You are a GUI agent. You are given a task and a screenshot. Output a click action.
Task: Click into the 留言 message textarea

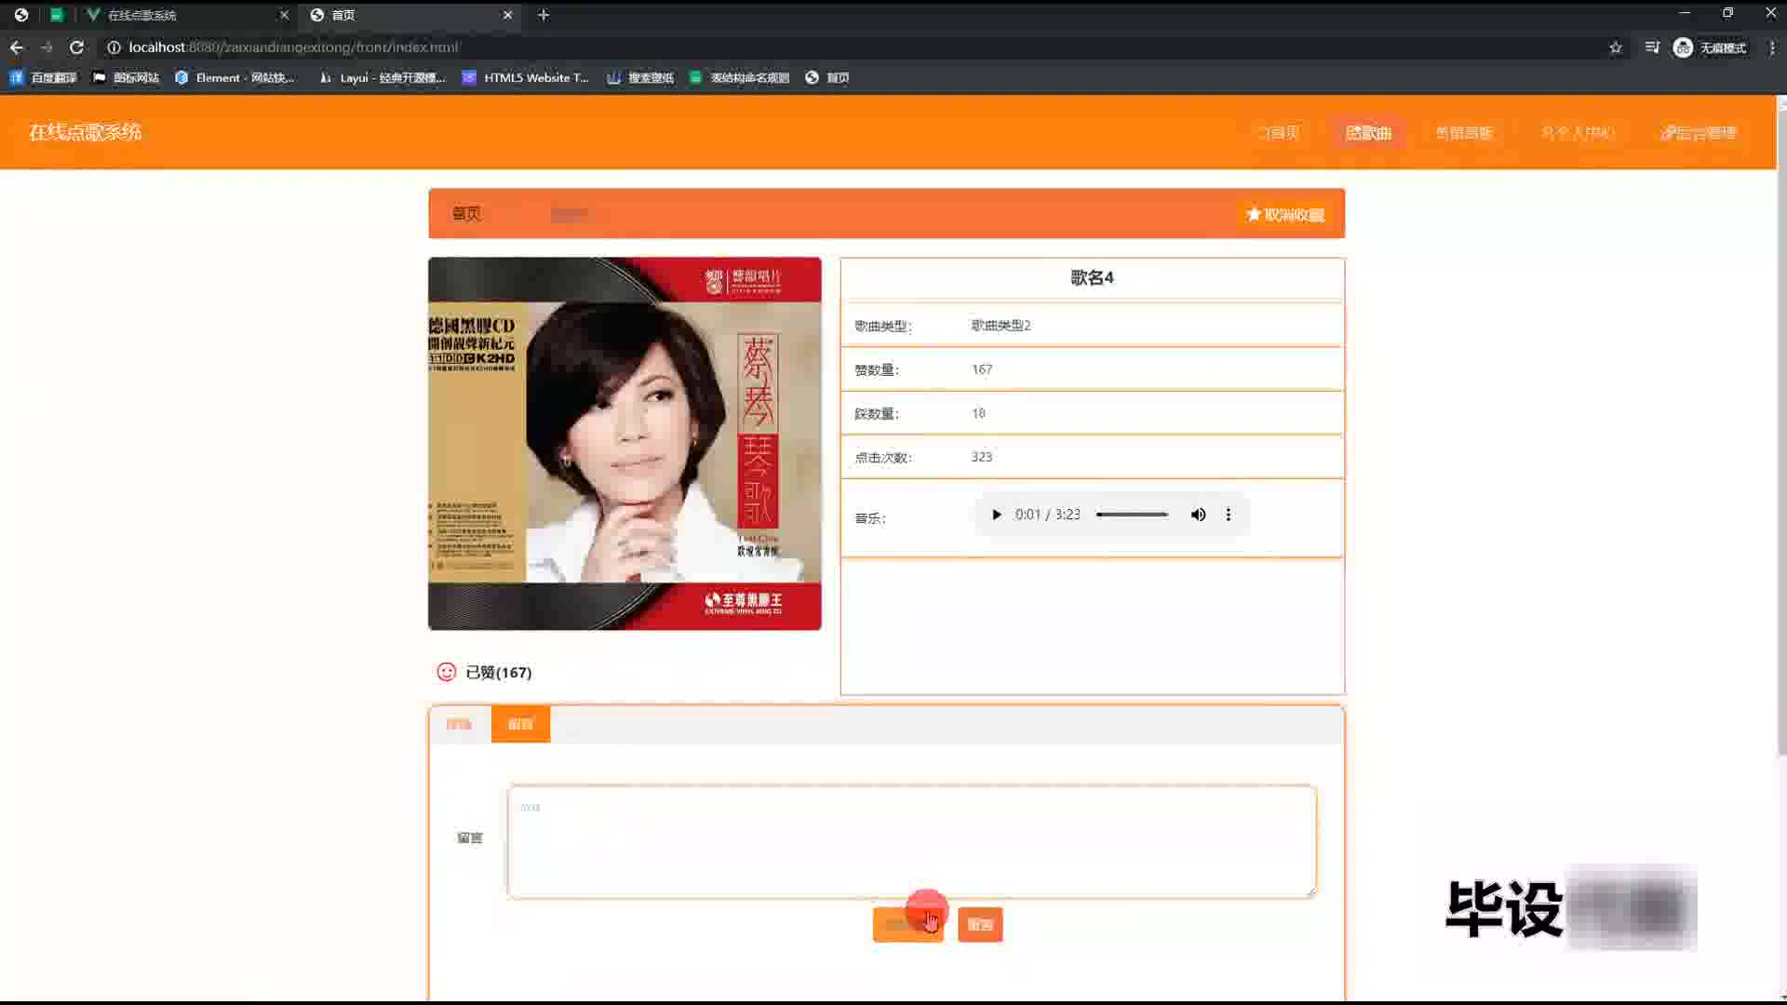[911, 841]
